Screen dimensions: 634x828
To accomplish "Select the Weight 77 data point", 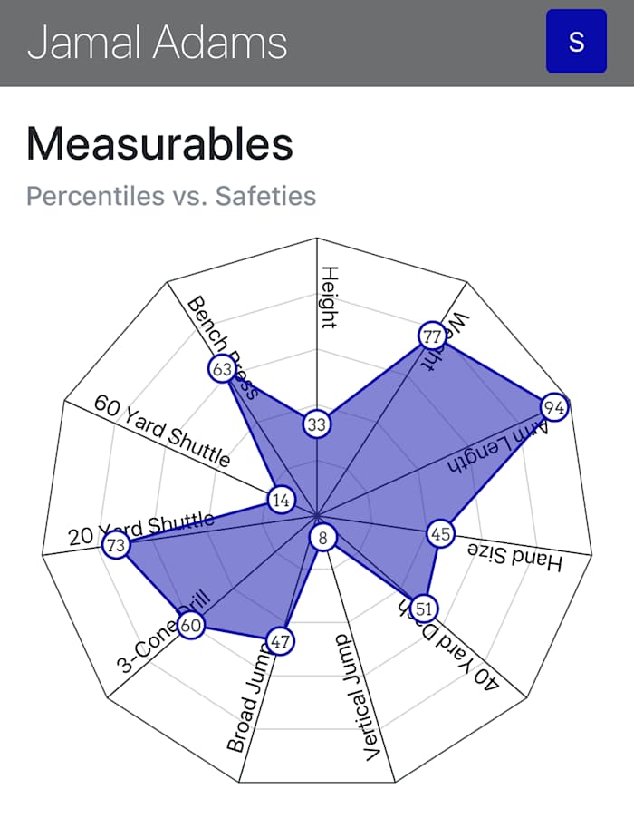I will point(431,335).
